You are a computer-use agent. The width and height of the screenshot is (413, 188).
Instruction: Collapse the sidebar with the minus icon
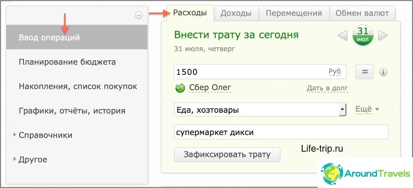139,16
